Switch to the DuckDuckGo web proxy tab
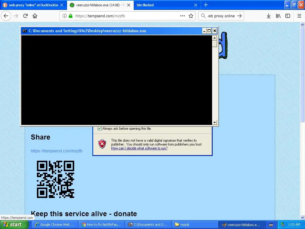The width and height of the screenshot is (305, 229). [33, 5]
